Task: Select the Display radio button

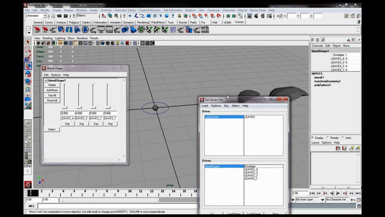Action: [x=312, y=138]
